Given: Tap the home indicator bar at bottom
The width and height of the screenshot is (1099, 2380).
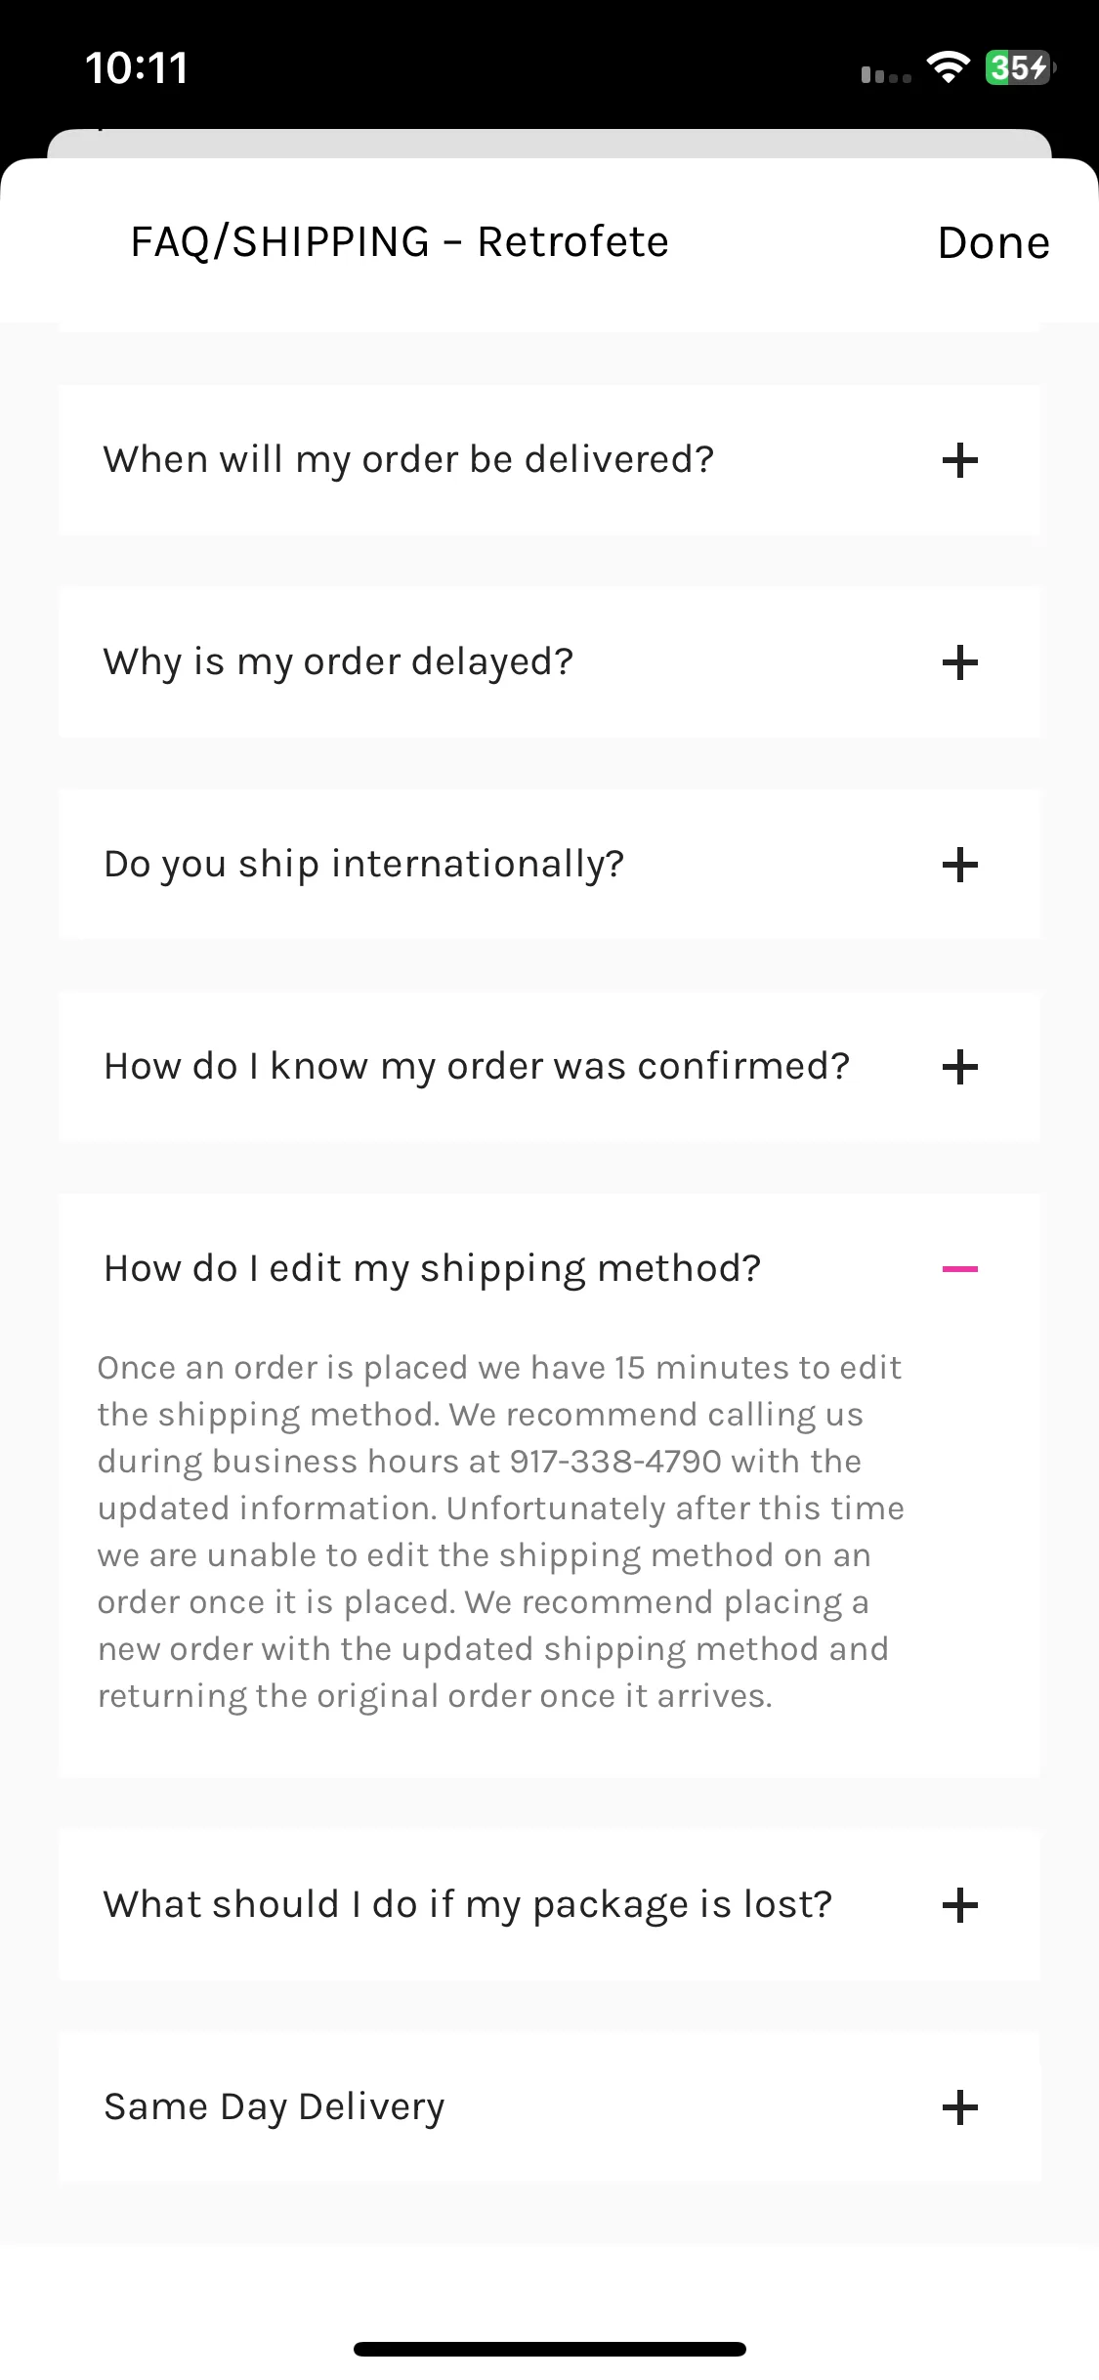Looking at the screenshot, I should pyautogui.click(x=549, y=2349).
